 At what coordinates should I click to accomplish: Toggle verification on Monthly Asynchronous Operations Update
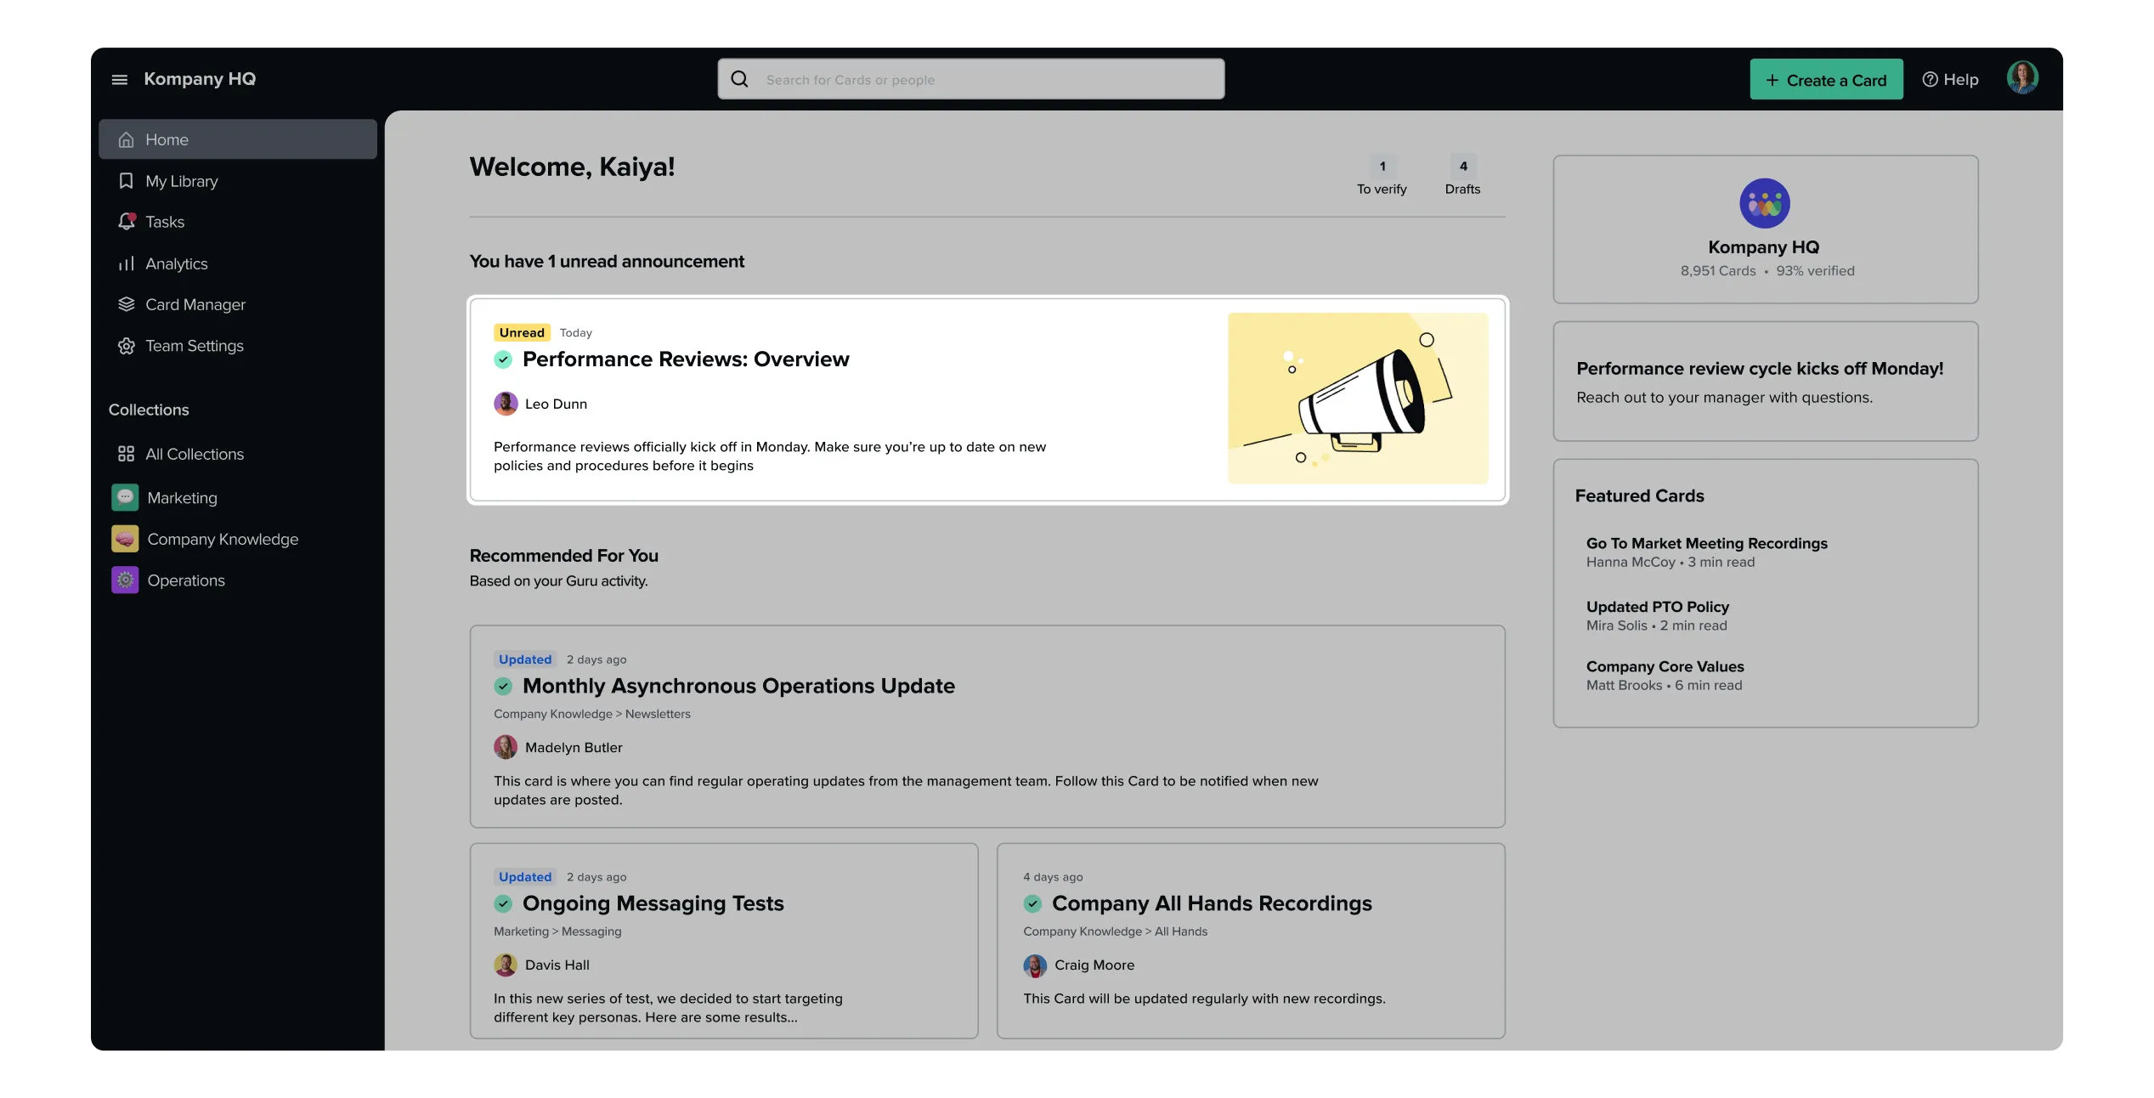click(x=503, y=686)
